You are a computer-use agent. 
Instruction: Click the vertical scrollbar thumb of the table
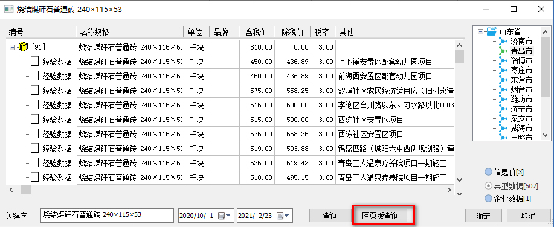point(459,57)
